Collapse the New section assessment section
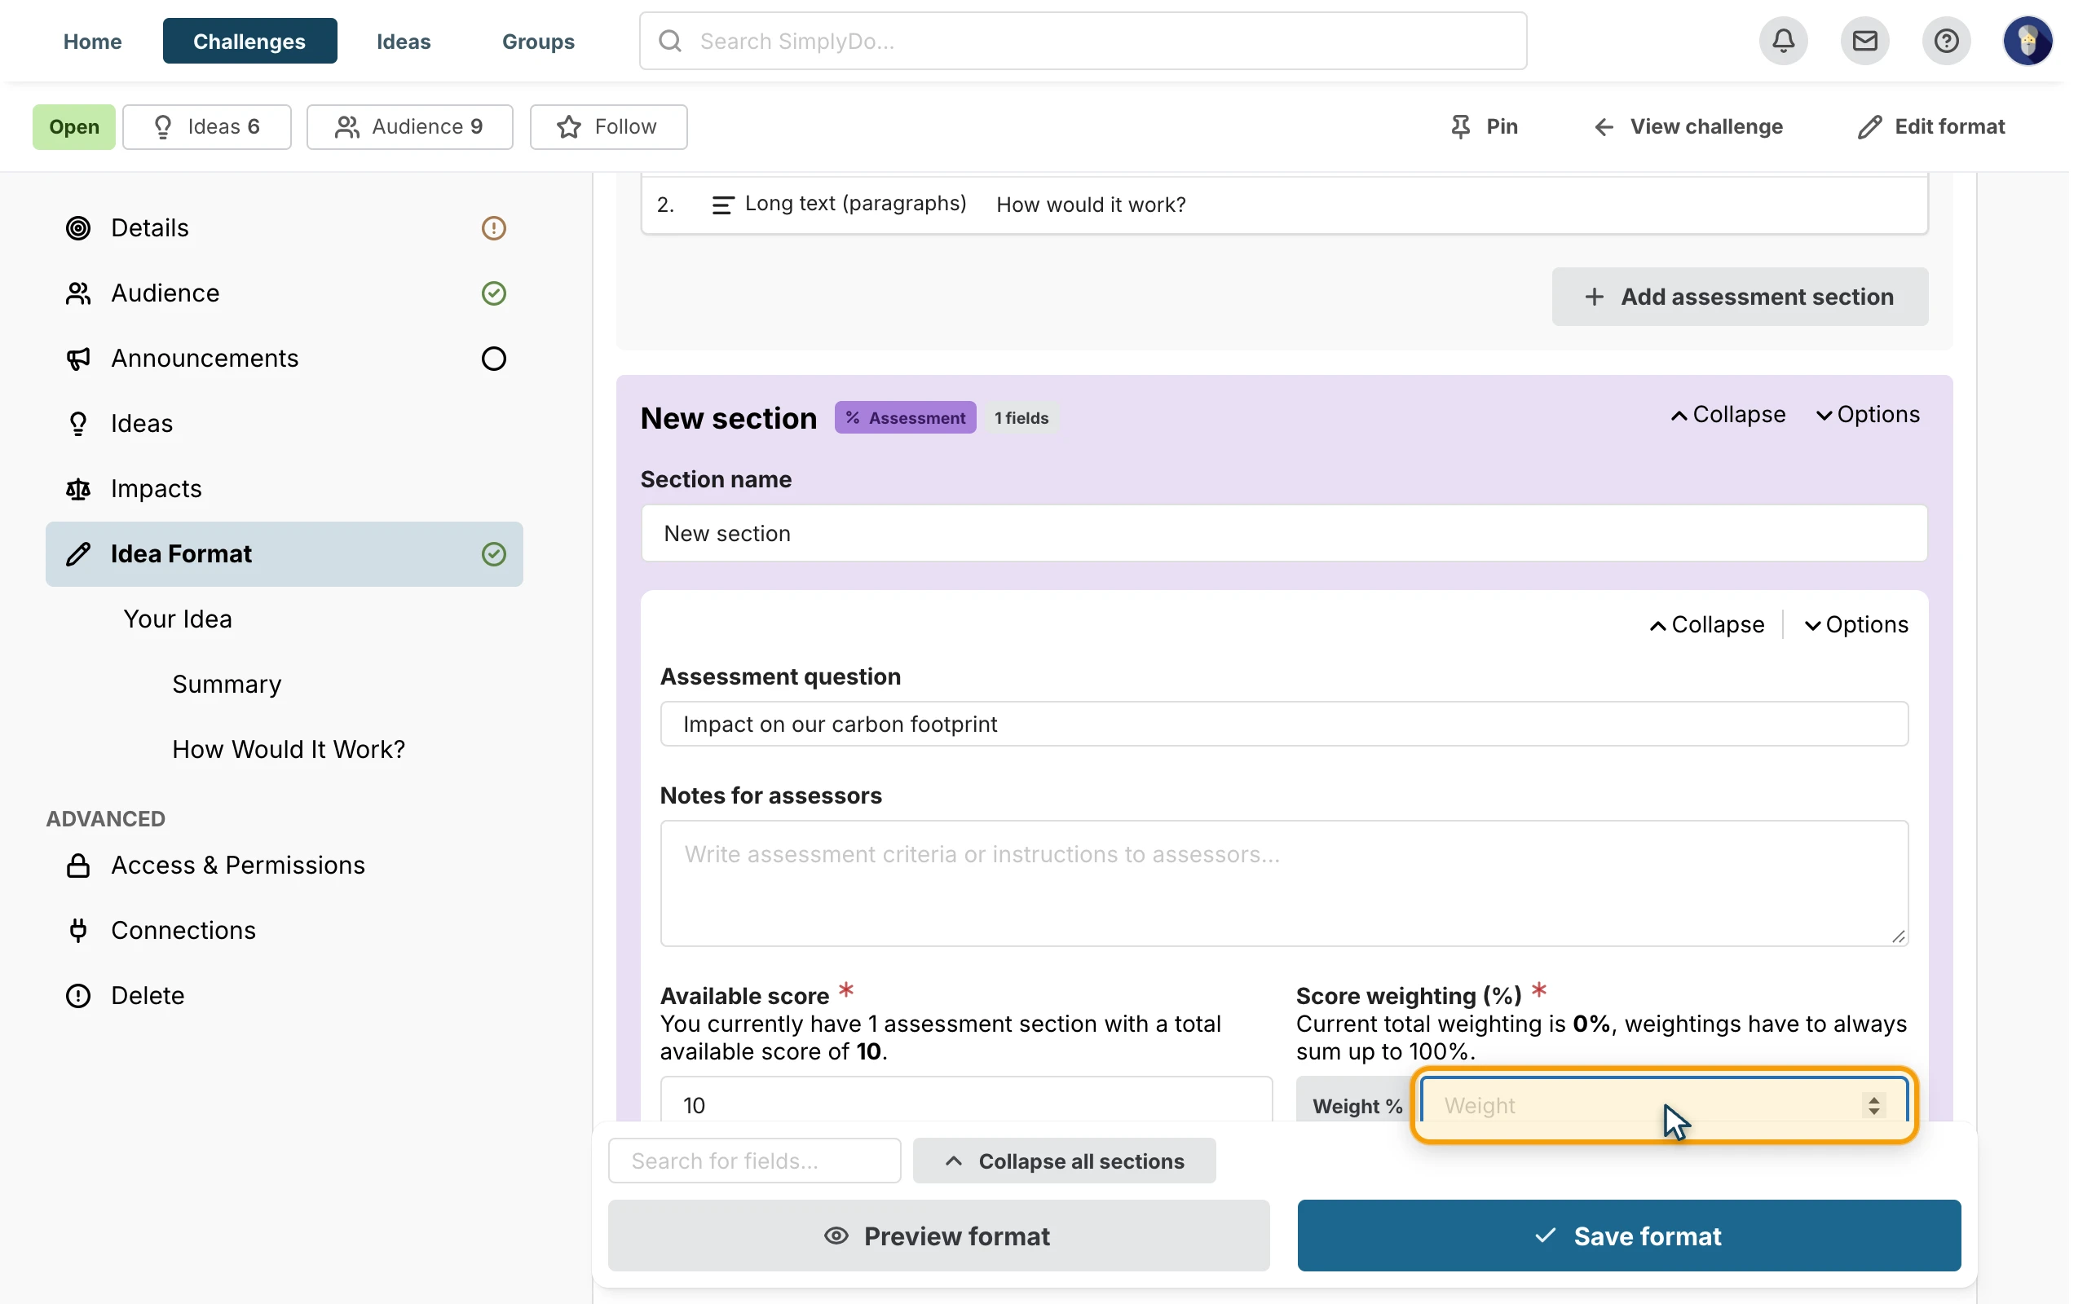 pos(1727,415)
